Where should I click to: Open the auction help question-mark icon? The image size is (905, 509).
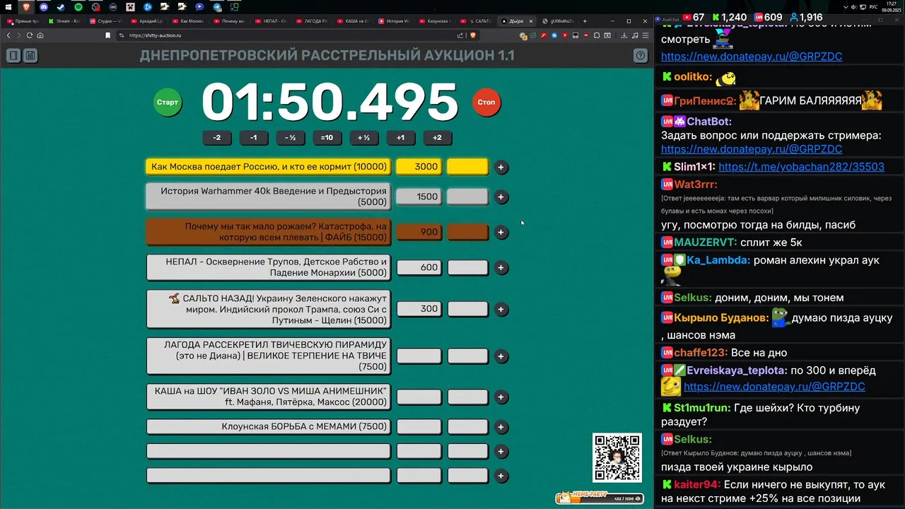pos(641,55)
